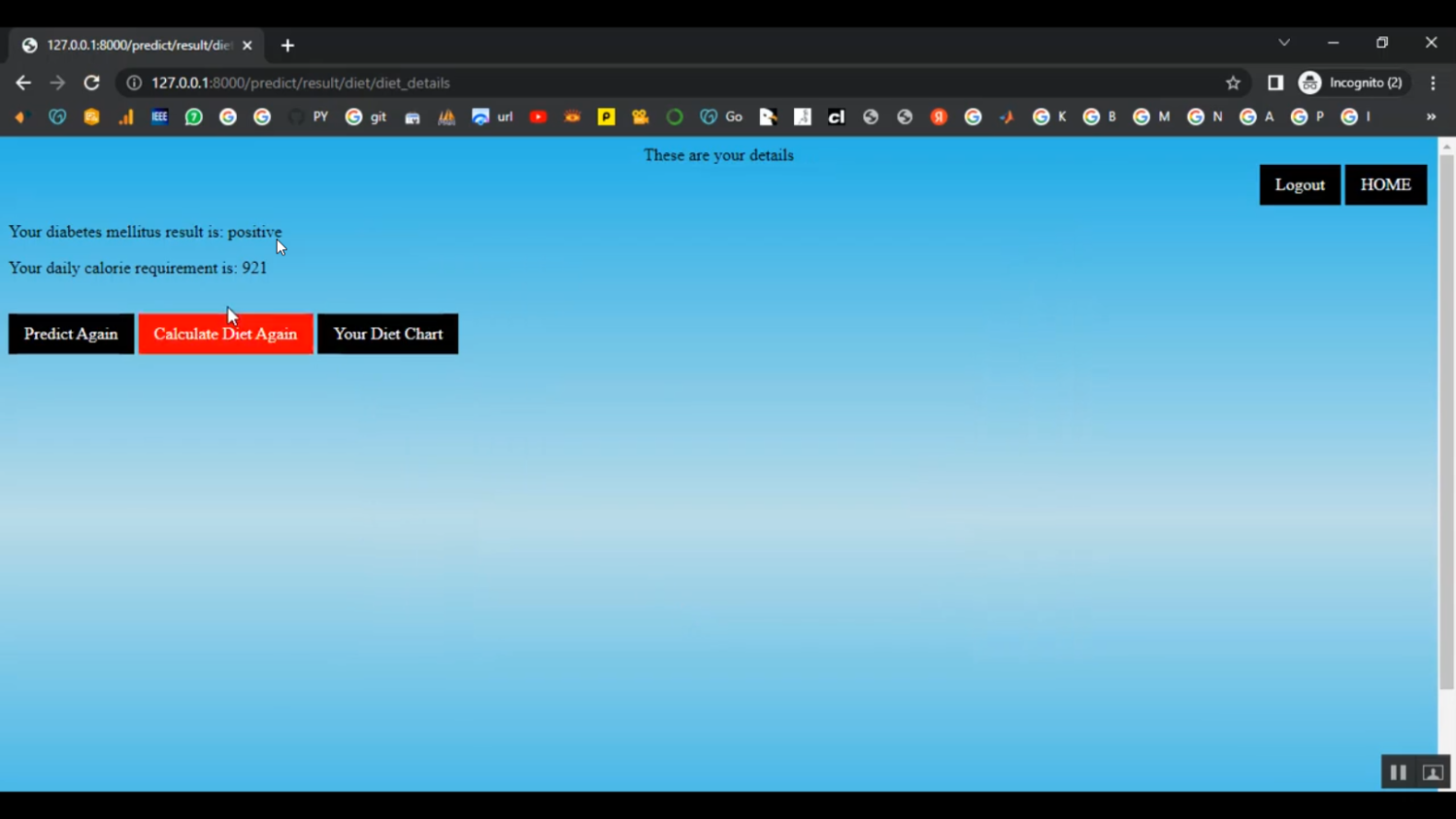Image resolution: width=1456 pixels, height=819 pixels.
Task: Open the PY GitHub bookmark
Action: click(308, 117)
